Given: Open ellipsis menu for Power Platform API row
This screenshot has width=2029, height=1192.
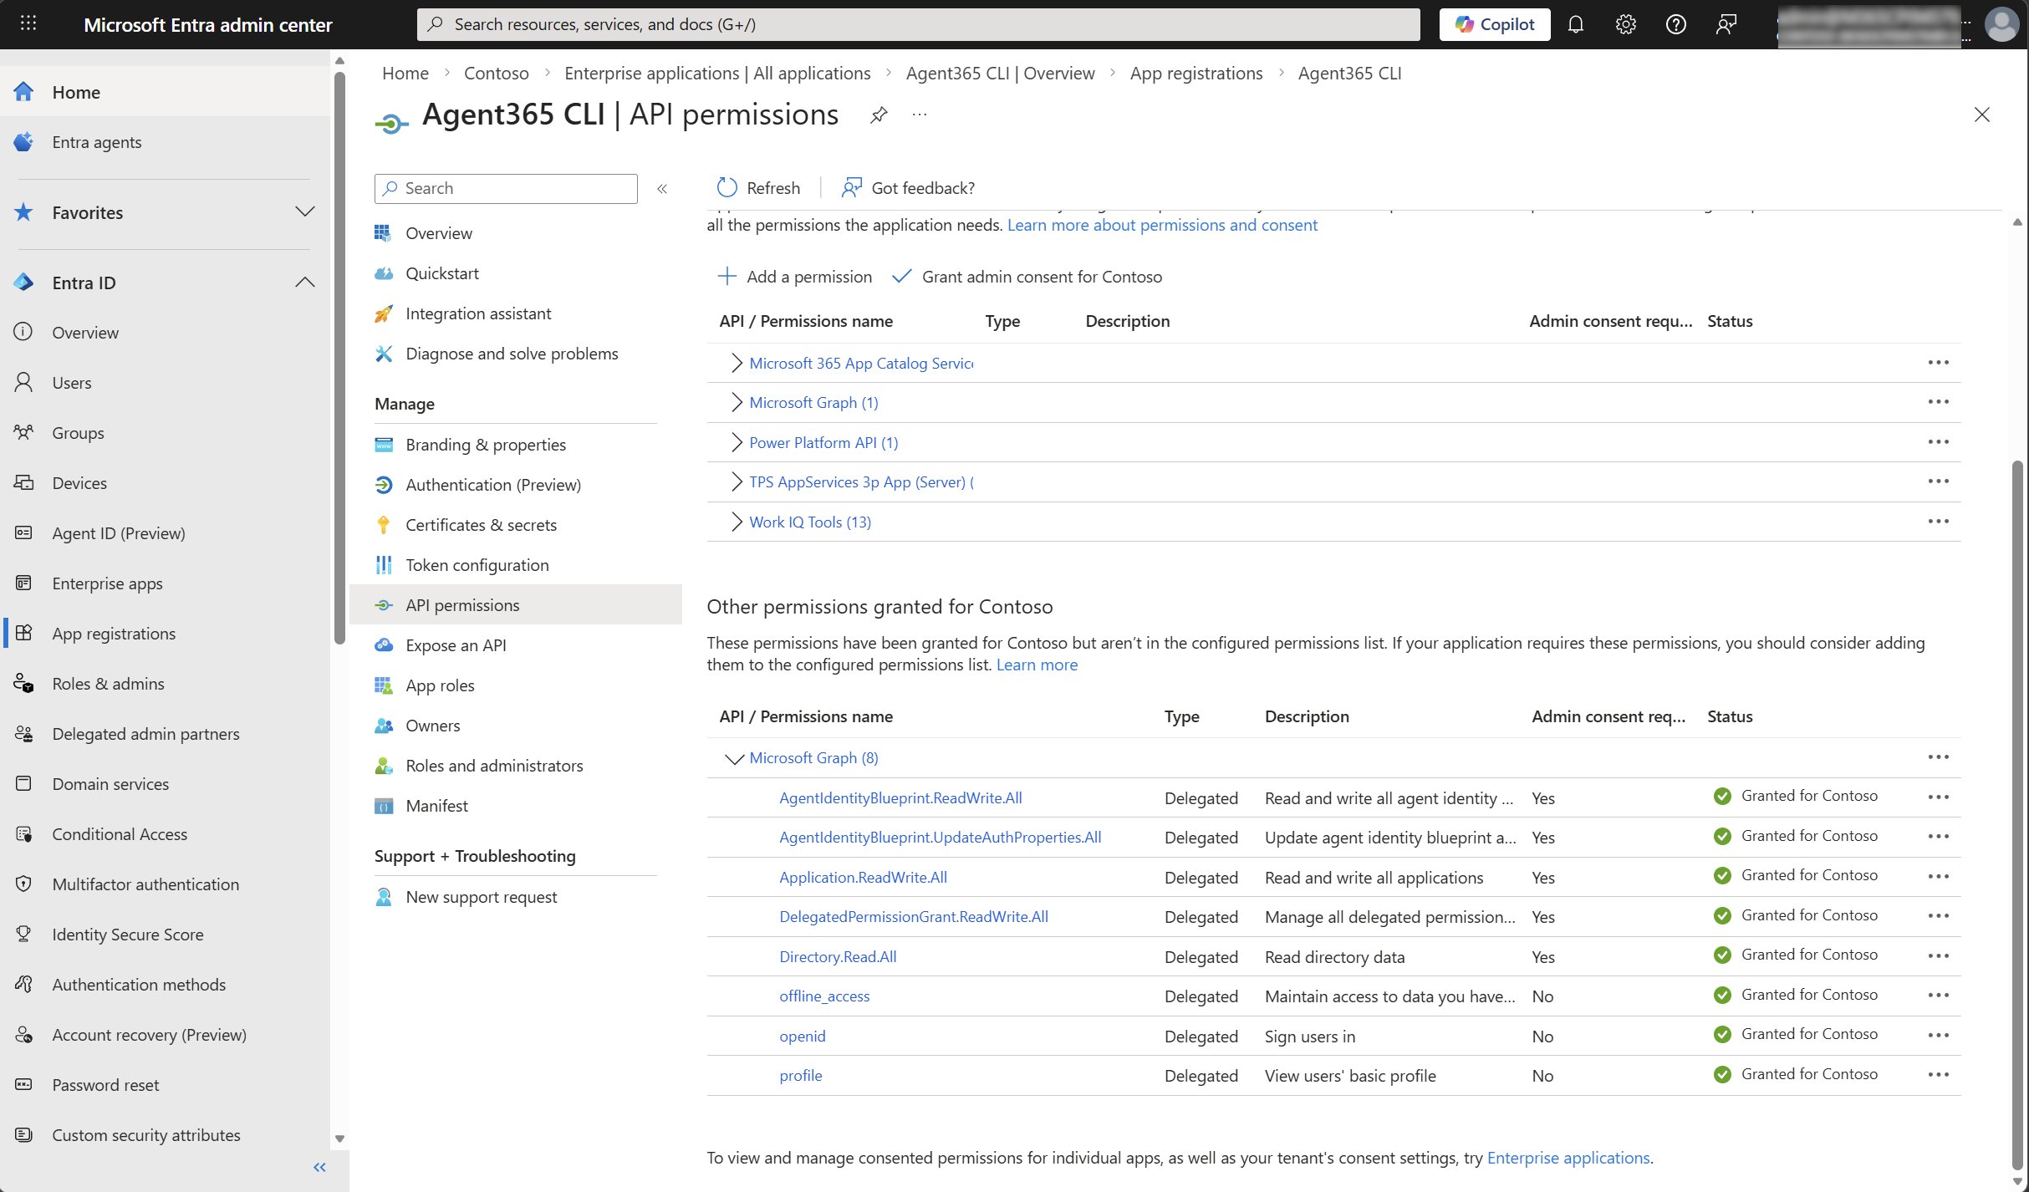Looking at the screenshot, I should (x=1938, y=442).
